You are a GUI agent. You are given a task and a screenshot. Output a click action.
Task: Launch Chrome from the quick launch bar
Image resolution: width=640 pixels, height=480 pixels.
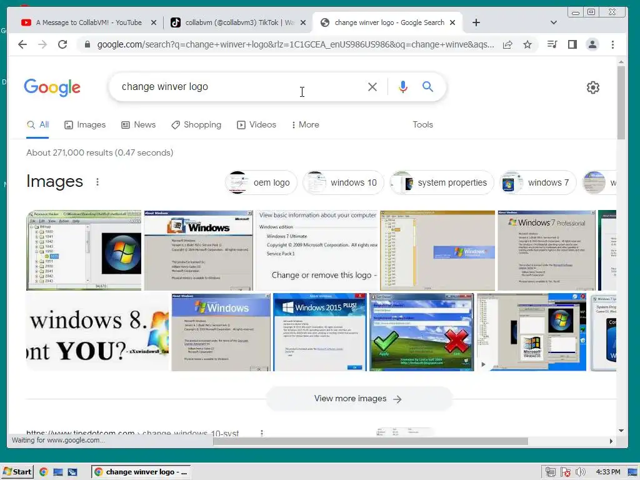pyautogui.click(x=44, y=472)
